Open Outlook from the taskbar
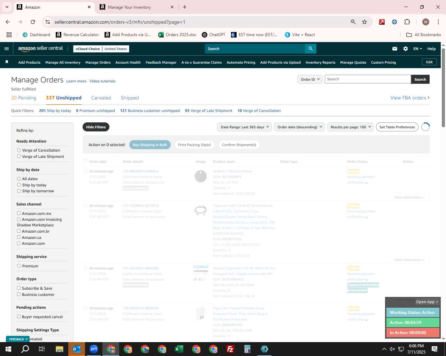The image size is (446, 356). click(77, 349)
